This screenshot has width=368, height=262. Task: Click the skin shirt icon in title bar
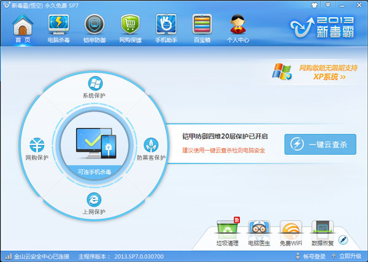click(x=314, y=5)
